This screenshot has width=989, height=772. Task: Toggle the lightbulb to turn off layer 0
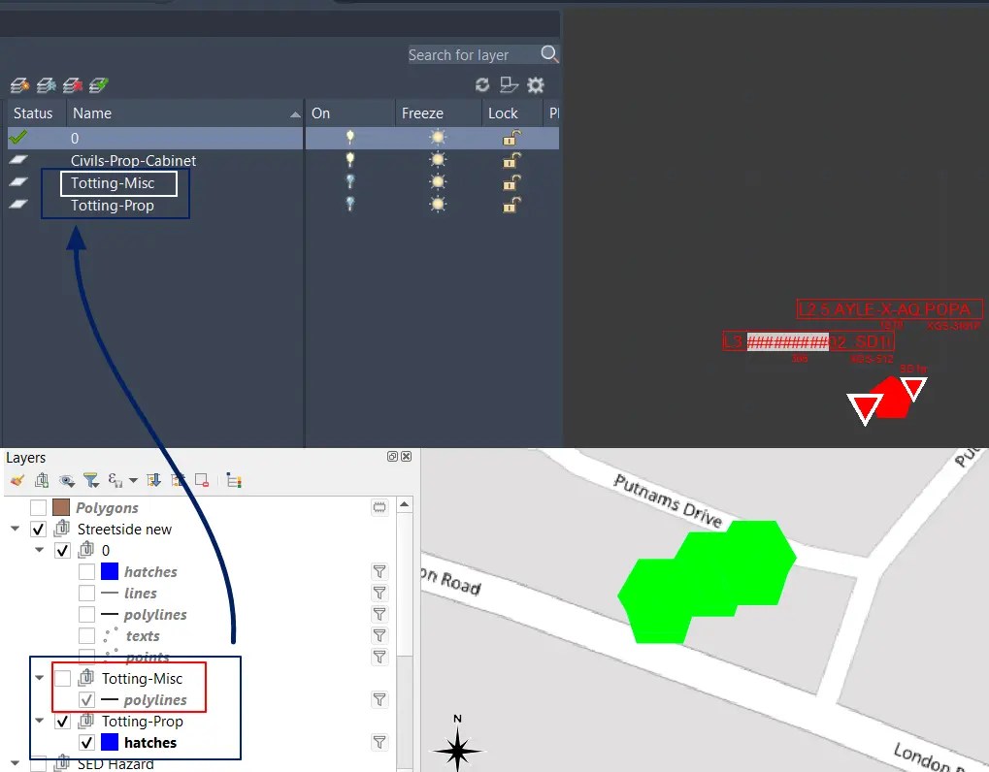348,138
